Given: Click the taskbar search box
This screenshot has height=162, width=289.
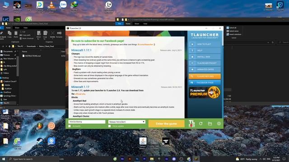Looking at the screenshot, I should pyautogui.click(x=33, y=159).
